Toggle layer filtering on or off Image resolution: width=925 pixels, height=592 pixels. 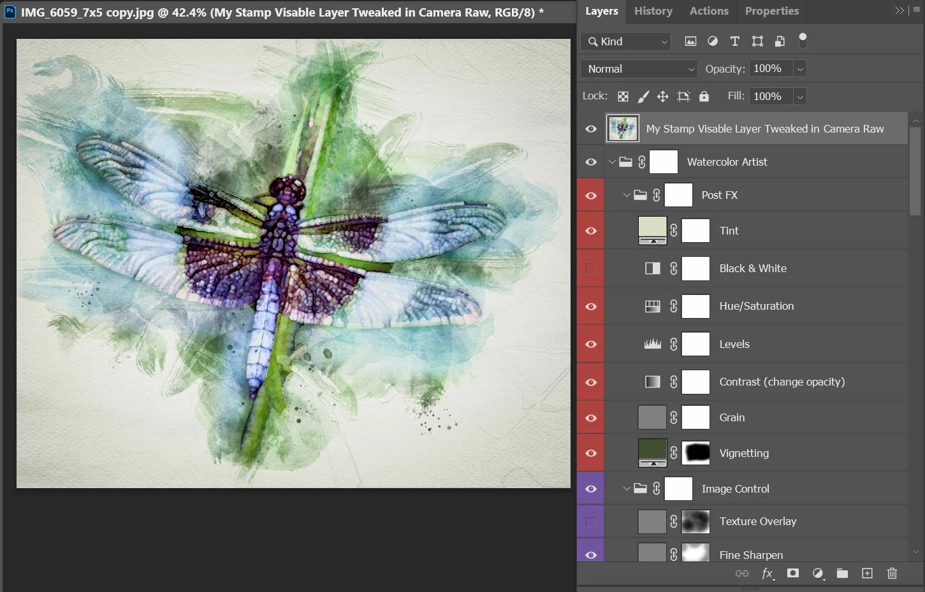(803, 41)
